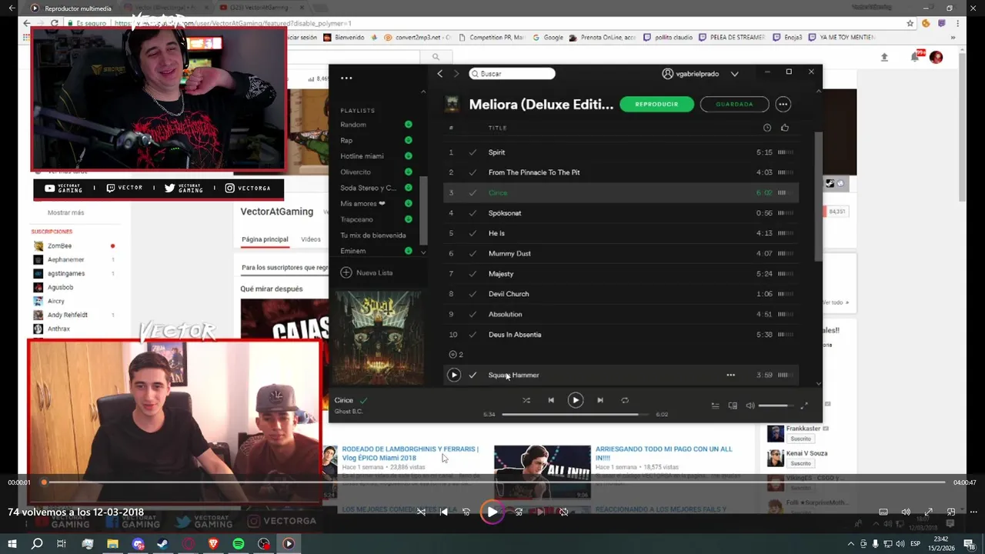
Task: Select the track Devil Church
Action: pos(509,294)
